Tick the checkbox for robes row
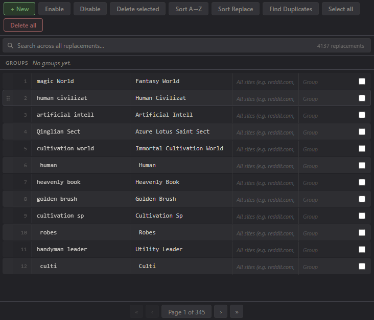Screen dimensions: 374x320 [362, 233]
